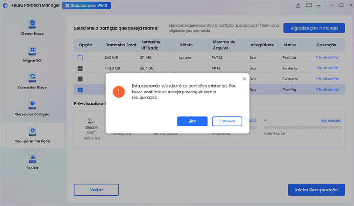This screenshot has height=206, width=354.
Task: Click Atualizar para Win11 in title bar
Action: coord(87,6)
